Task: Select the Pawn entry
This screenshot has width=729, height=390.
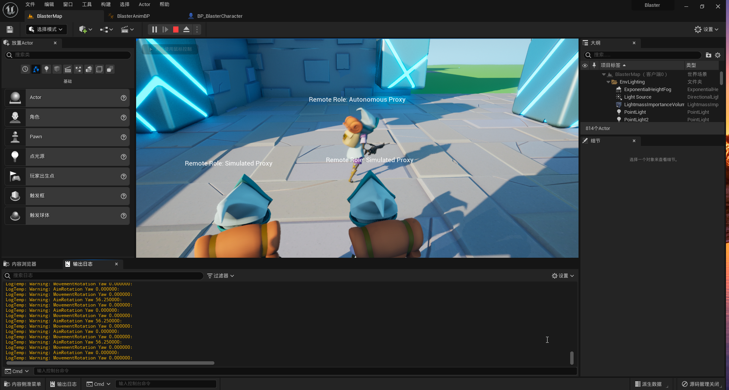Action: (67, 137)
